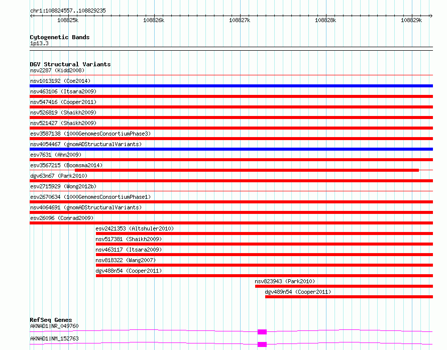The width and height of the screenshot is (447, 350).
Task: Click the esv2715929 (Wong2012b) label
Action: pyautogui.click(x=63, y=186)
